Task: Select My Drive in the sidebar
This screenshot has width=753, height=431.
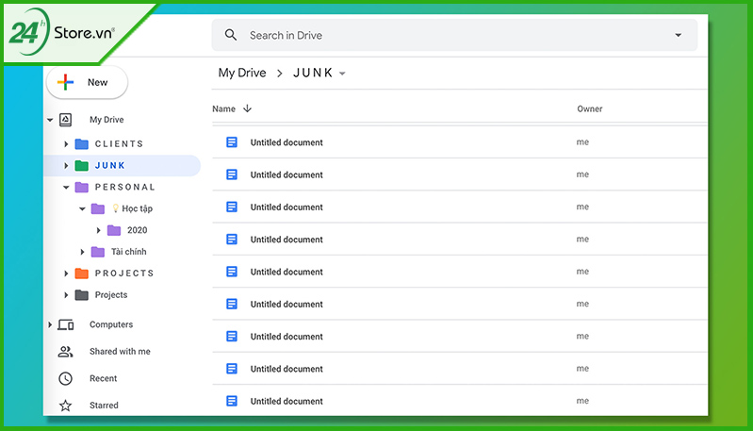Action: pos(106,120)
